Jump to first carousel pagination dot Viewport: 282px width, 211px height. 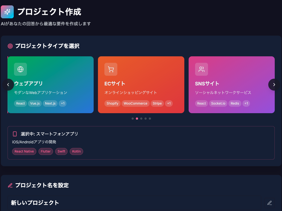[133, 119]
